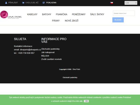
Task: Open Obchodní podmínky under Informace pro vás
Action: point(50,49)
